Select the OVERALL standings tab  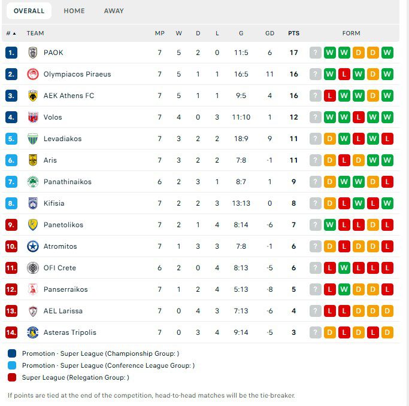pos(29,11)
